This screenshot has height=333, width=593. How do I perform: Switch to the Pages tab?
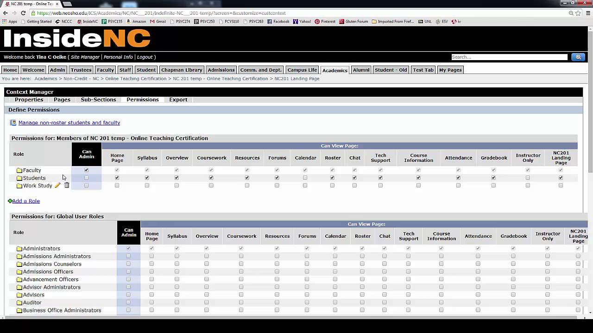62,99
